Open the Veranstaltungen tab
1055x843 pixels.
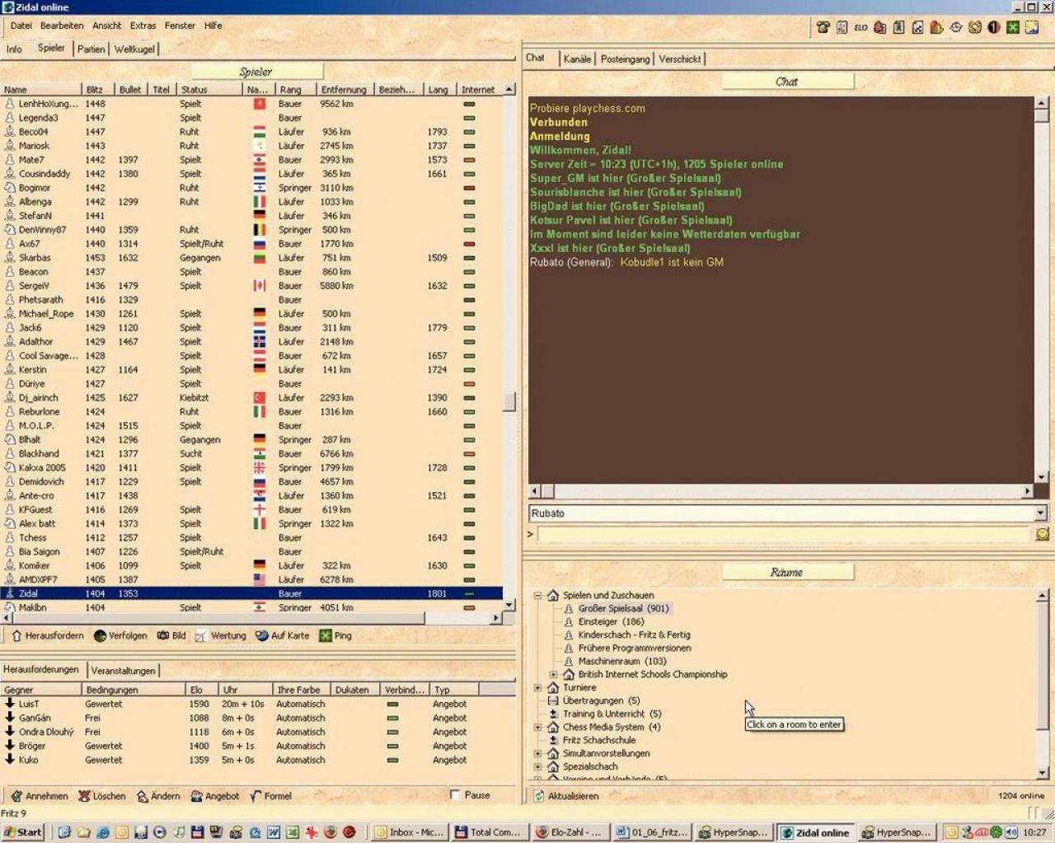[124, 671]
